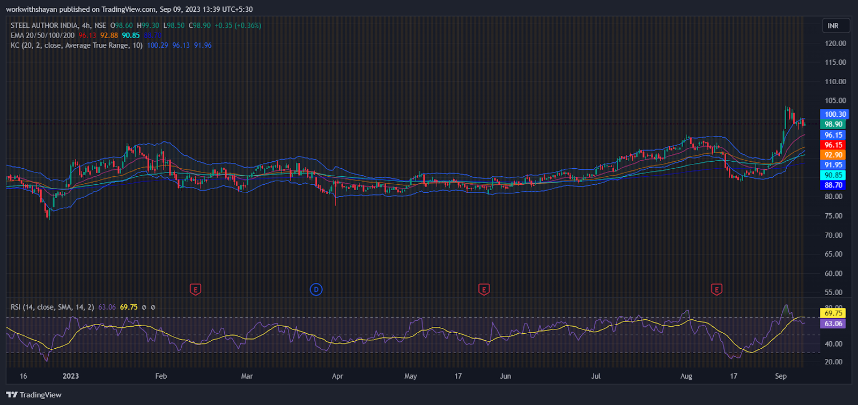Image resolution: width=858 pixels, height=405 pixels.
Task: Click the purple 63.06 tag on RSI axis
Action: [833, 324]
